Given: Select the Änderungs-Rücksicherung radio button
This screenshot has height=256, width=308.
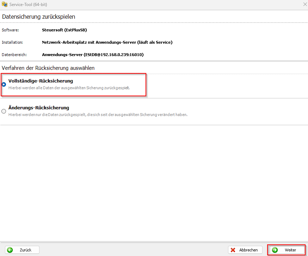Looking at the screenshot, I should point(4,111).
